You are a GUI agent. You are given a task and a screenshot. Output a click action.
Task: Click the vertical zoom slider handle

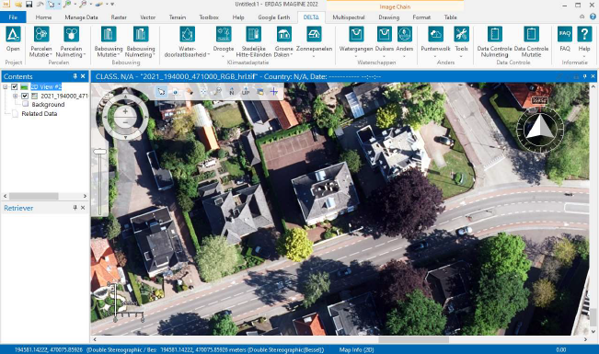[x=100, y=152]
